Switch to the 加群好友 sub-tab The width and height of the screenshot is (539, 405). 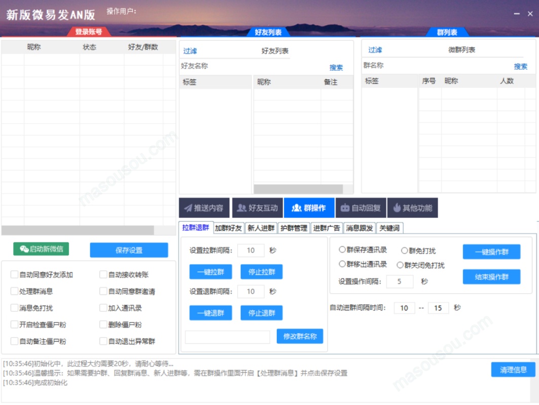pyautogui.click(x=228, y=228)
